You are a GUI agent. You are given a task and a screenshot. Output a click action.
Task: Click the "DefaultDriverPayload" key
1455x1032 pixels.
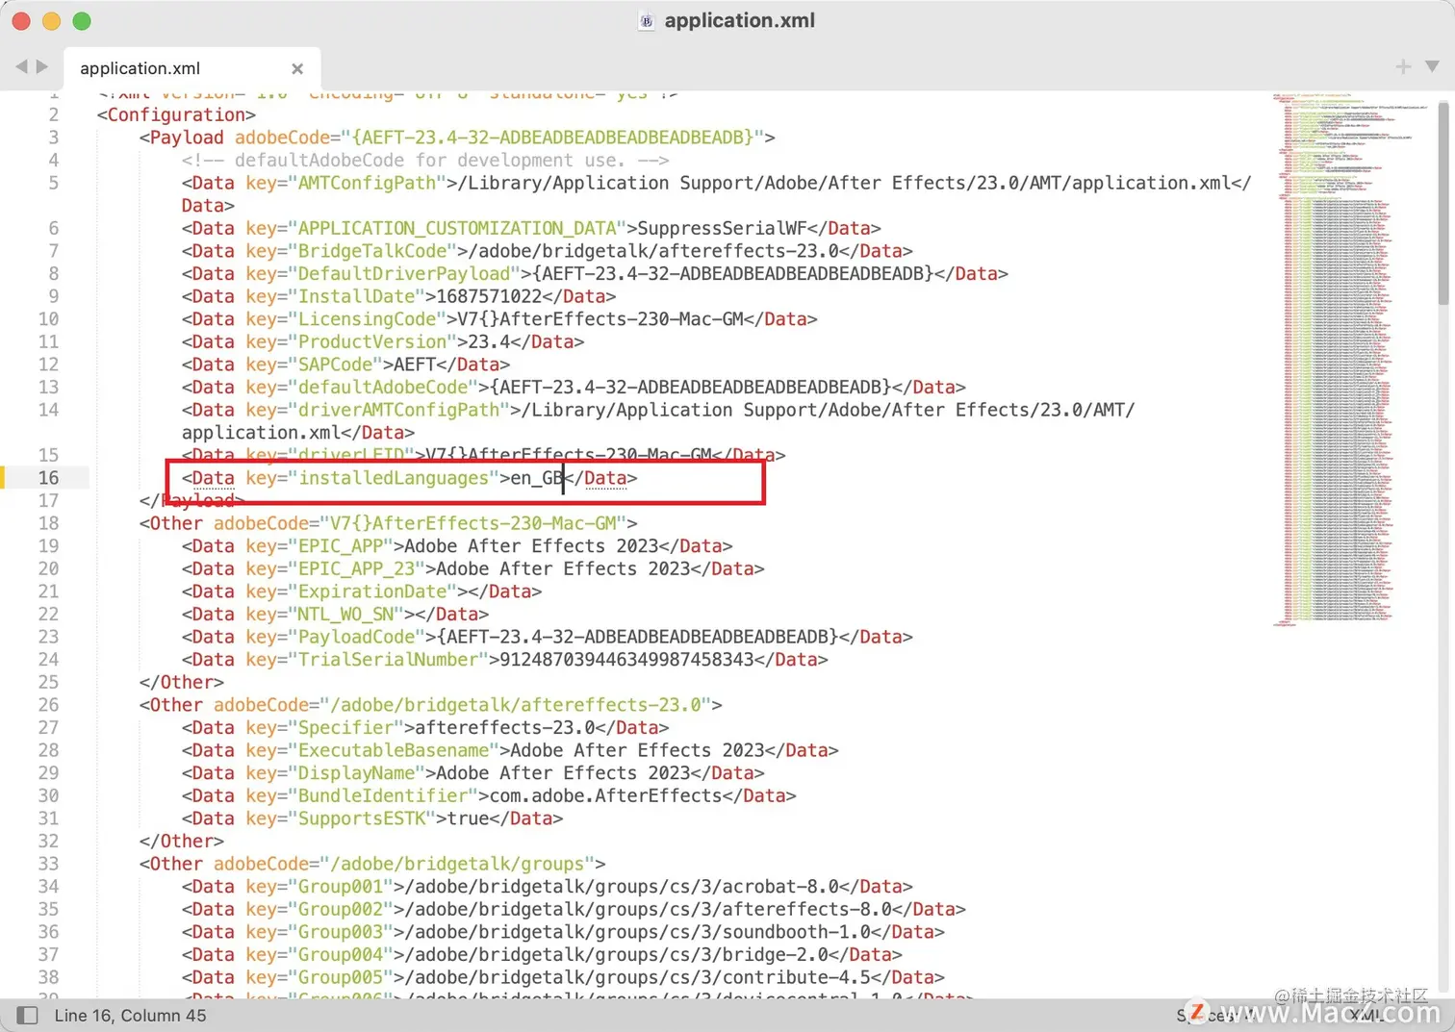[404, 274]
